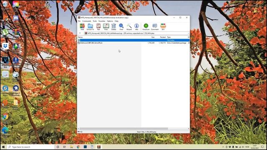Viewport: 267px width, 150px height.
Task: Select the Sims2Pack file row
Action: click(x=133, y=43)
